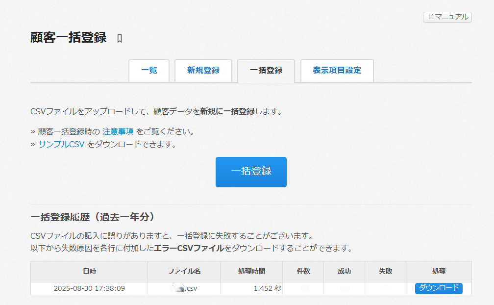Open the 注意事項 link
494x305 pixels.
(118, 132)
